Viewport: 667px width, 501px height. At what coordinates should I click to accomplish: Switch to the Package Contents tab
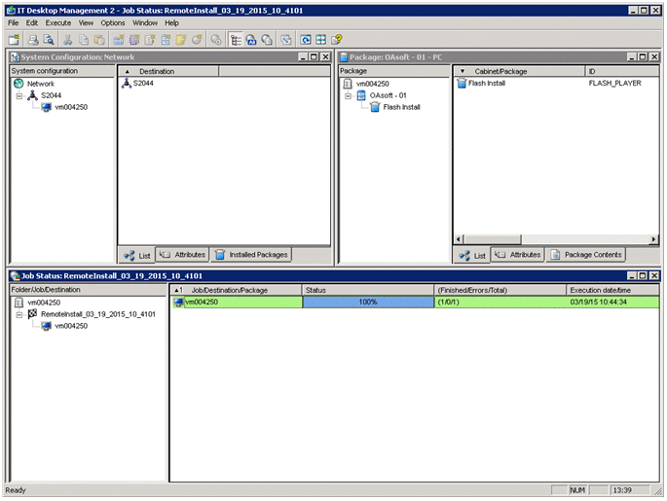[585, 255]
